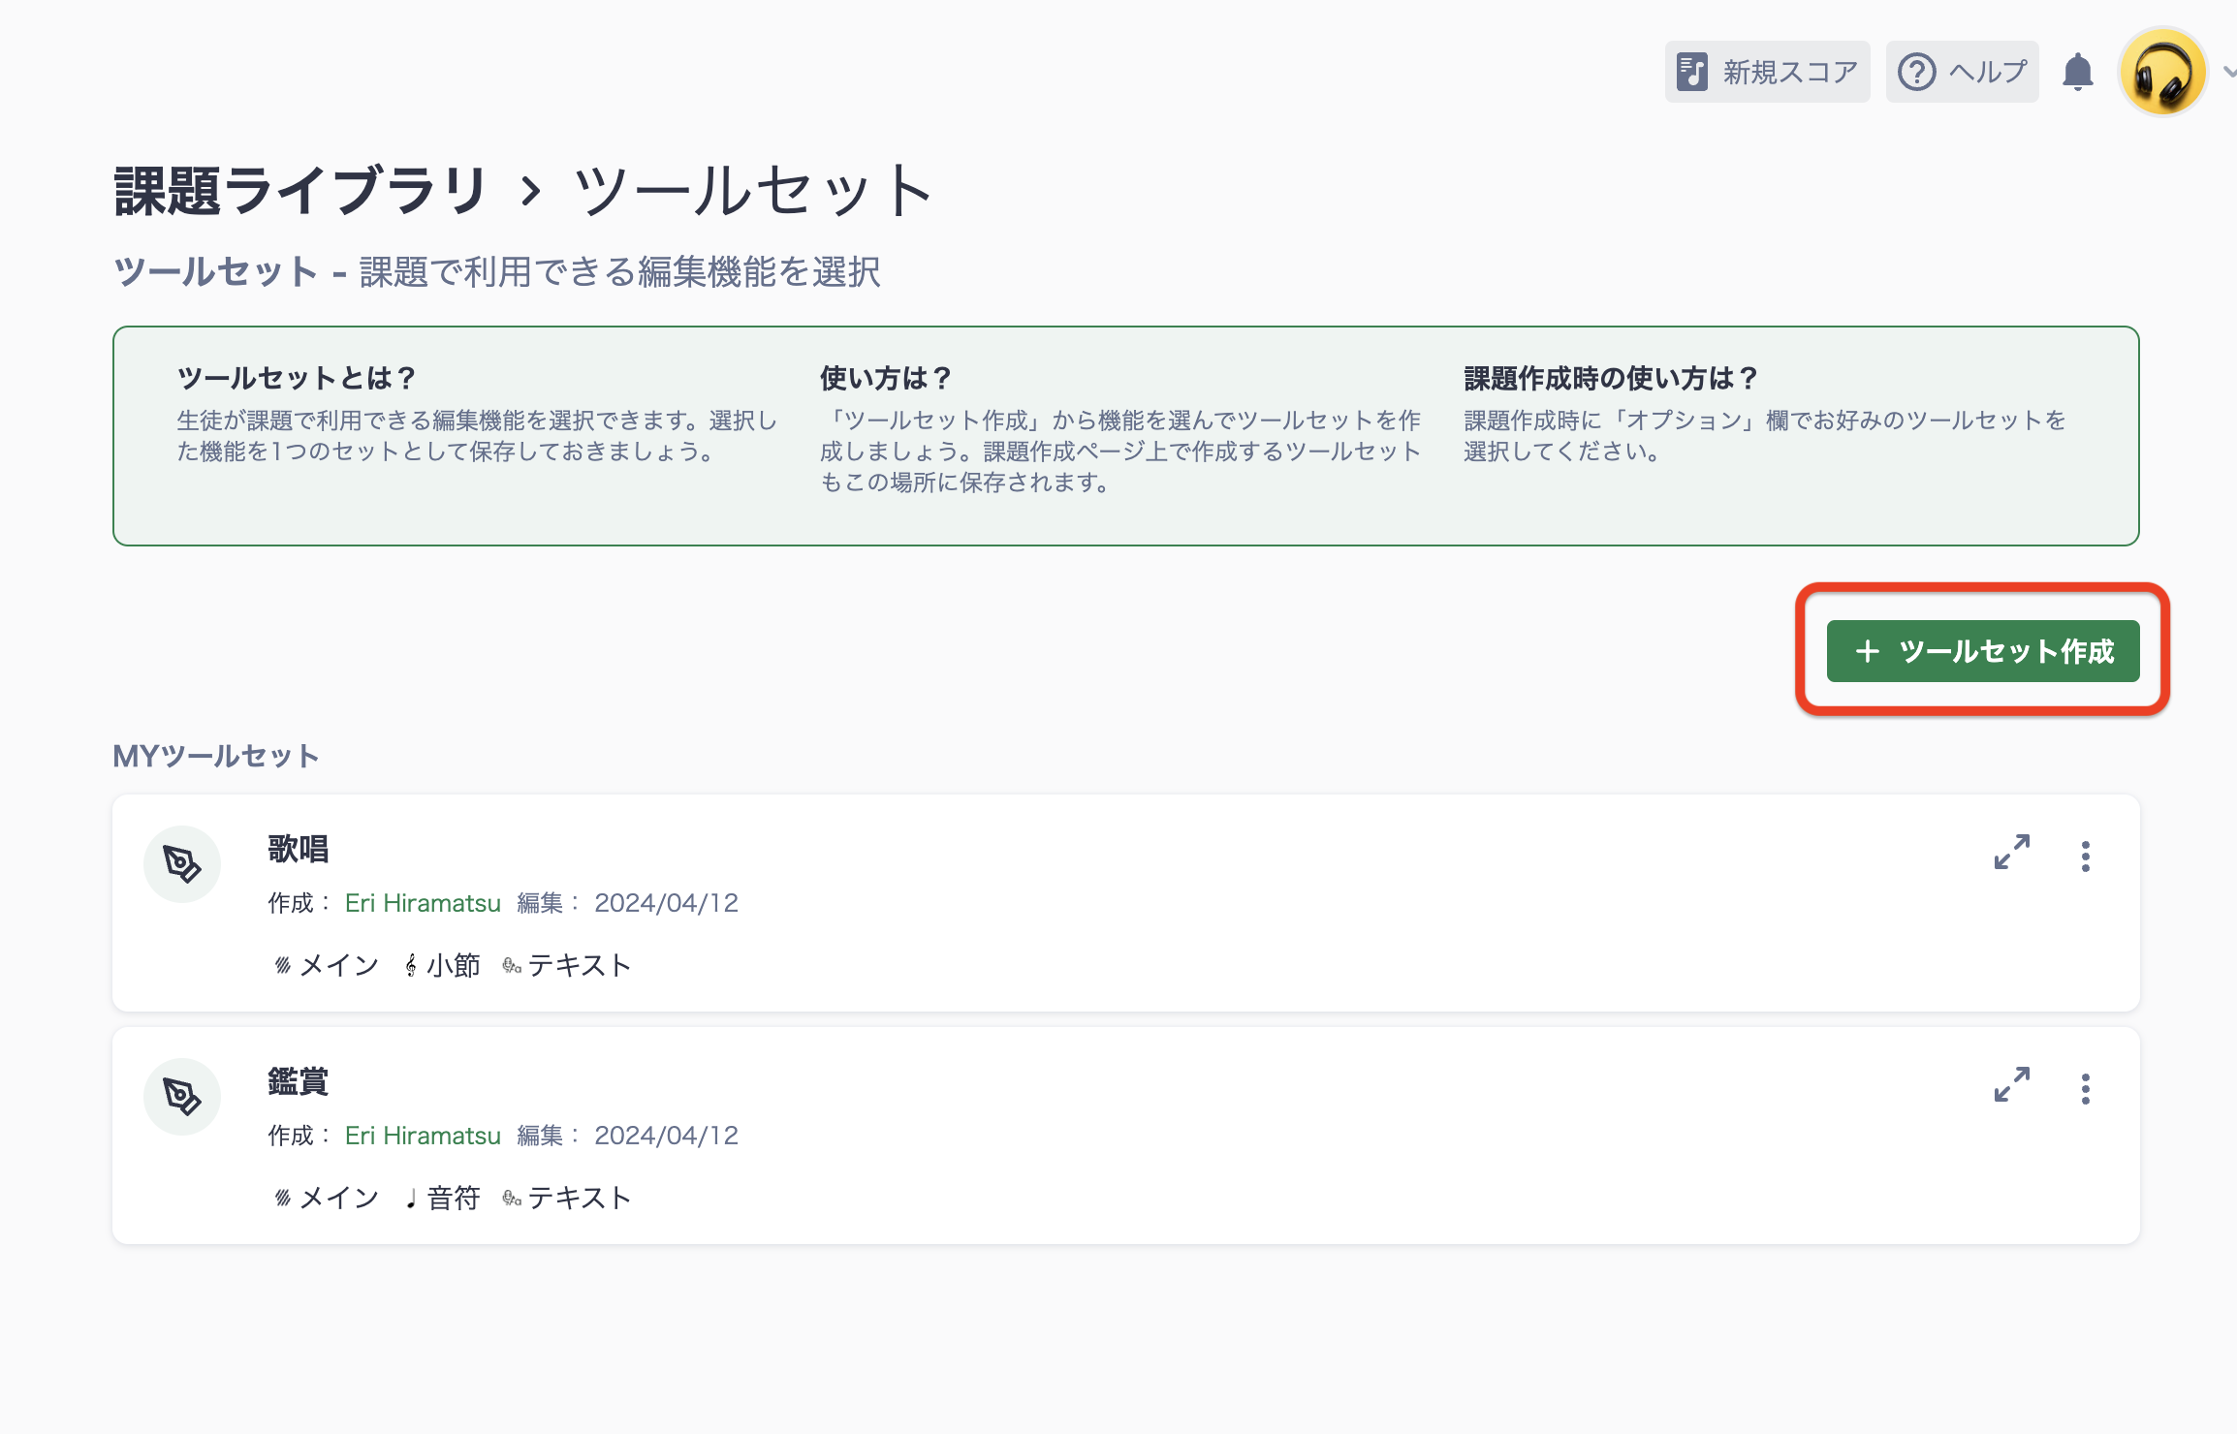The image size is (2237, 1434).
Task: Open the three-dot menu on the 歌唱 card
Action: pyautogui.click(x=2085, y=854)
